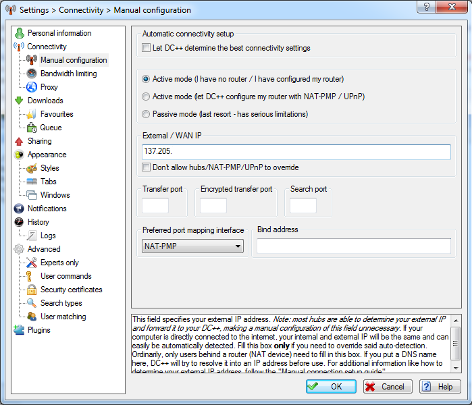The image size is (472, 405).
Task: Click the help text scrollbar thumb
Action: point(456,344)
